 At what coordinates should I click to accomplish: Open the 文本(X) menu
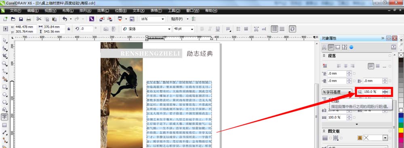138,11
